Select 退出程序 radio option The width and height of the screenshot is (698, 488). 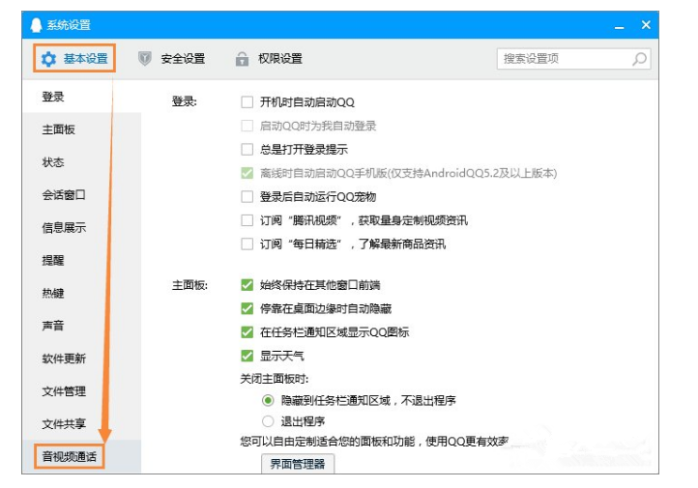coord(268,421)
